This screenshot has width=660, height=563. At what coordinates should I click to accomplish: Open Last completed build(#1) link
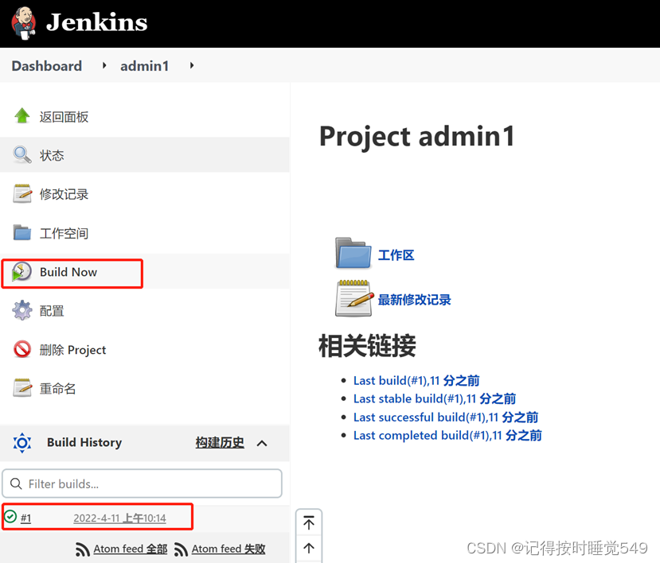coord(447,435)
